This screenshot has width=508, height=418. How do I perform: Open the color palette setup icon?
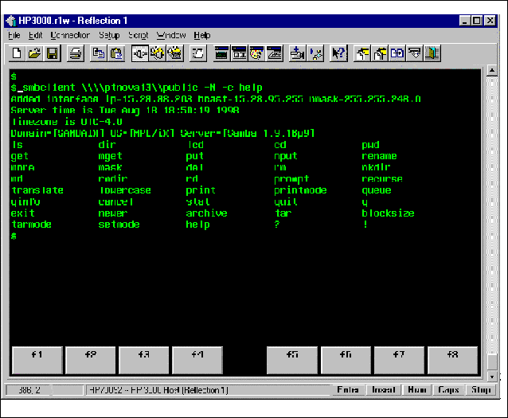coord(257,53)
